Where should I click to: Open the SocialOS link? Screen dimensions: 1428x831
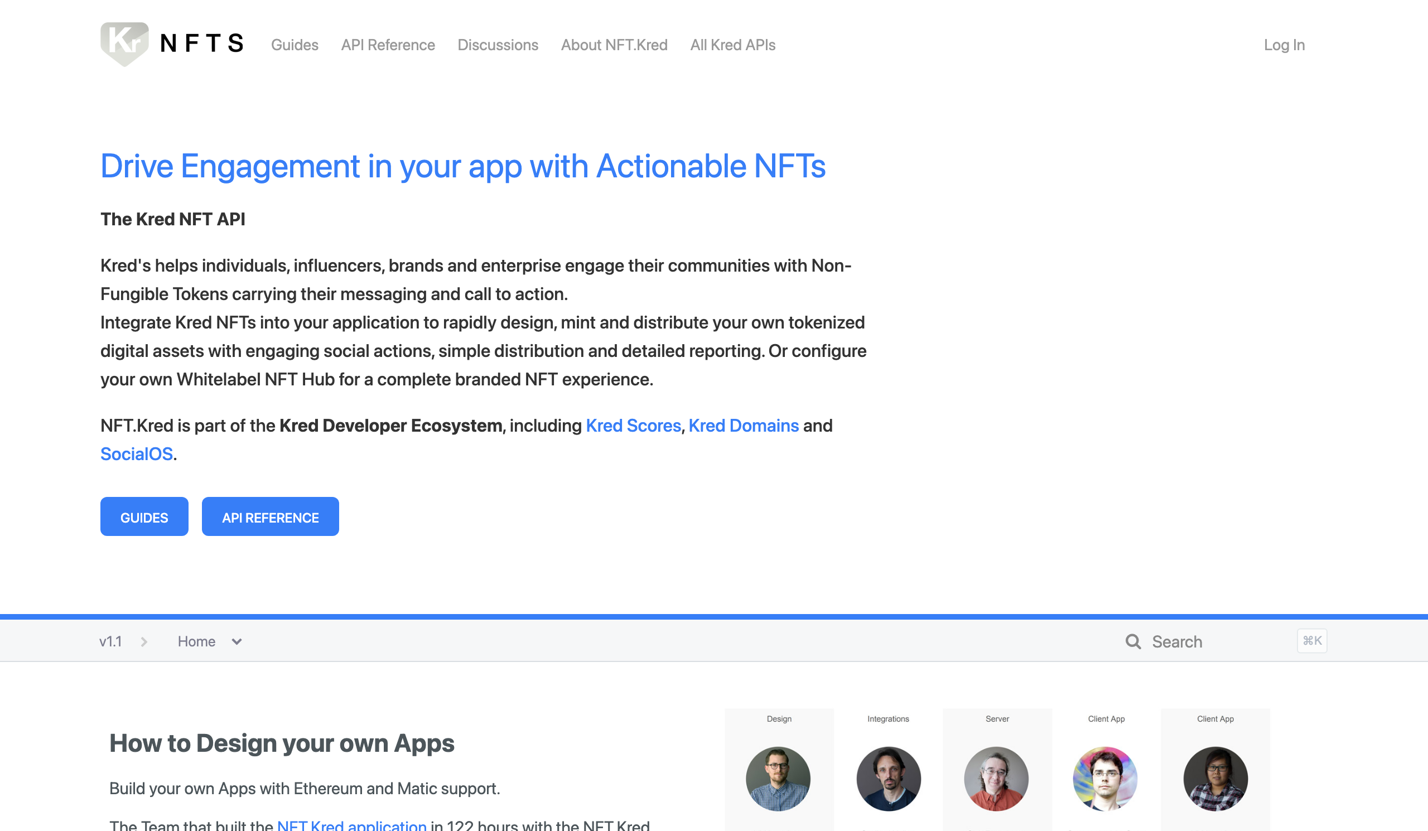click(137, 454)
